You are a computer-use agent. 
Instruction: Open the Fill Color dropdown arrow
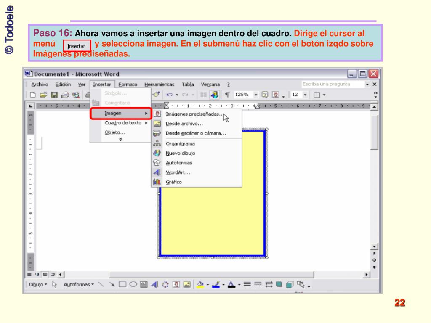coord(208,285)
